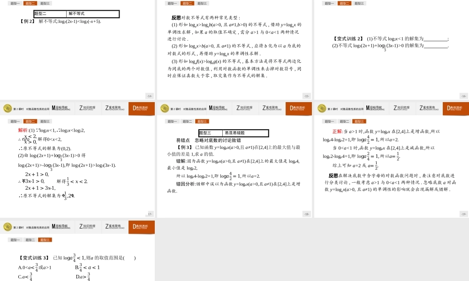This screenshot has height=281, width=469.
Task: Select answer option B on the last slide
Action: pos(87,267)
